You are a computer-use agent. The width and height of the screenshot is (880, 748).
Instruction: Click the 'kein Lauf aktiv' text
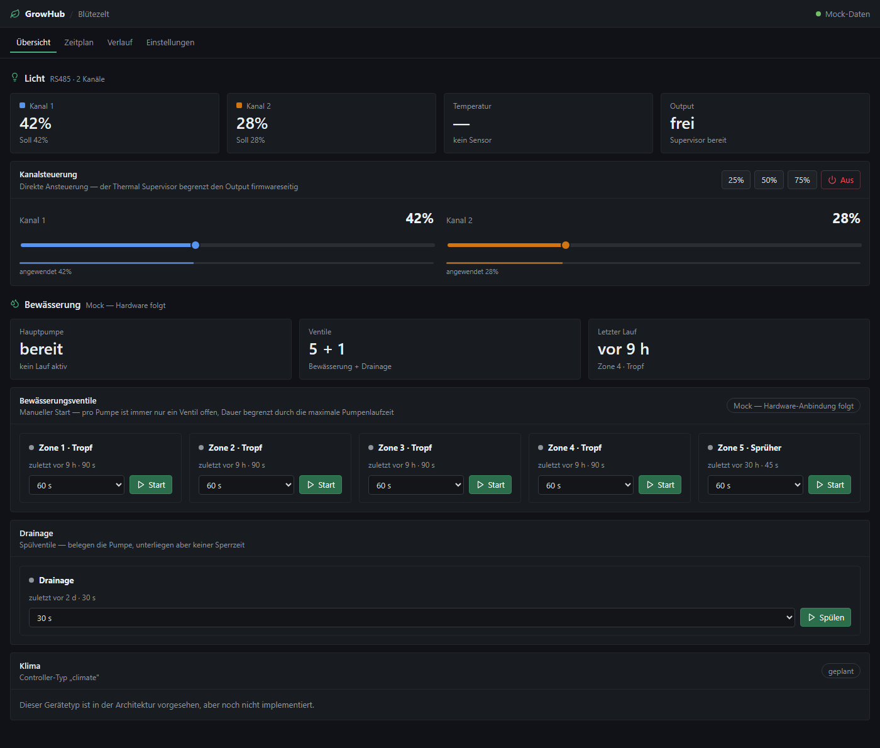tap(43, 366)
